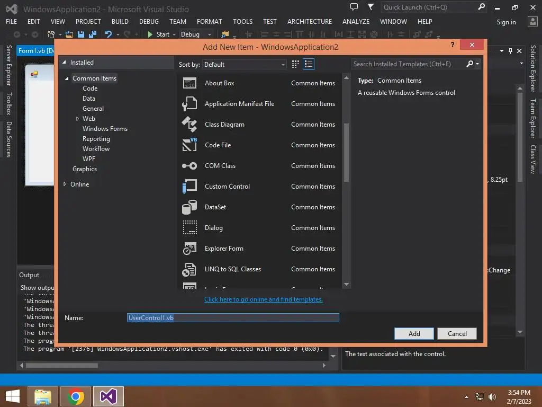Click the Undo toolbar icon
This screenshot has width=542, height=407.
pos(109,34)
